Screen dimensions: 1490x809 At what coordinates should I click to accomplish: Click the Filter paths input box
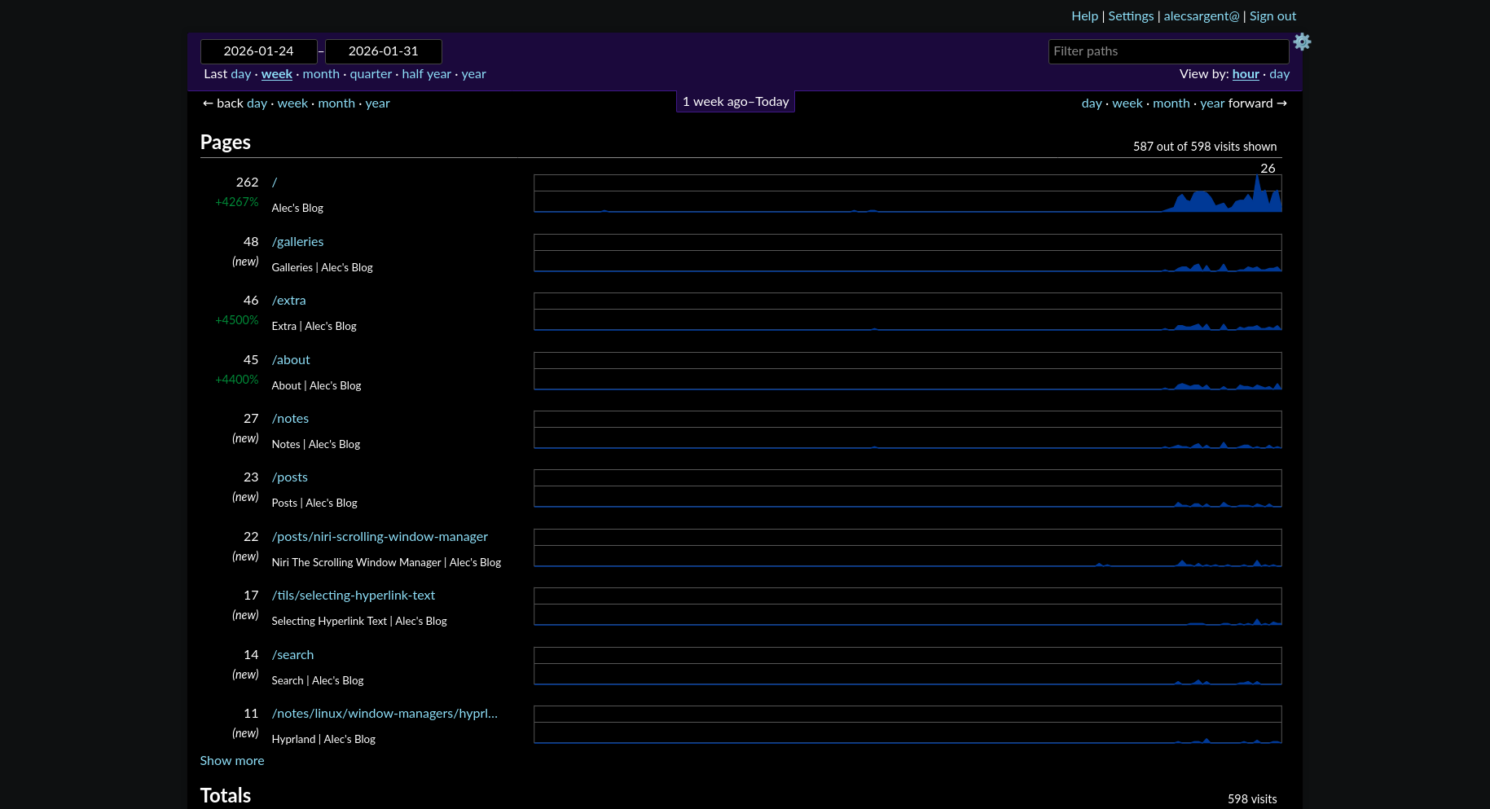point(1167,51)
